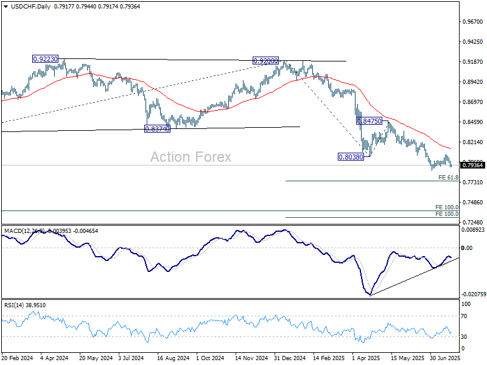
Task: Click the 0.84590 price axis value
Action: point(472,122)
